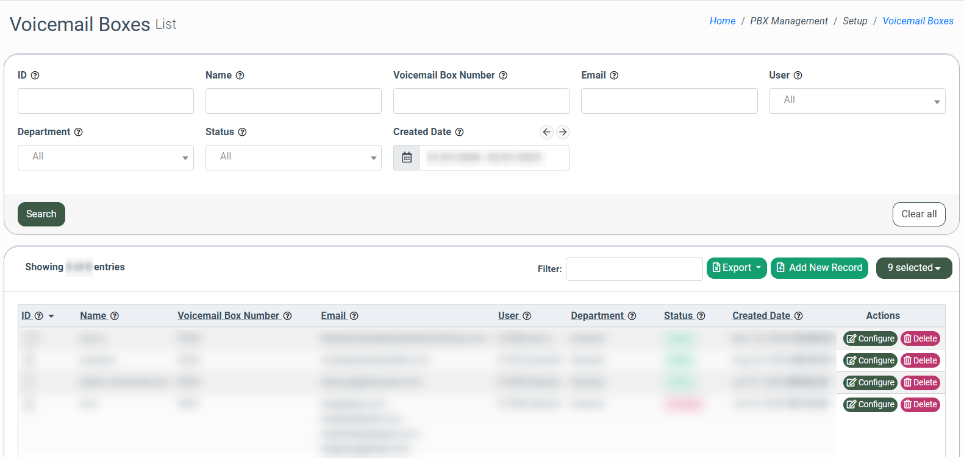Viewport: 964px width, 459px height.
Task: Click the previous date range arrow
Action: coord(546,132)
